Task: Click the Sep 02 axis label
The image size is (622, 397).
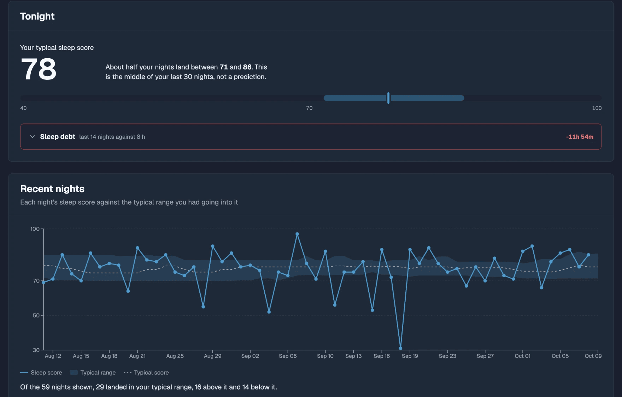Action: (x=250, y=356)
